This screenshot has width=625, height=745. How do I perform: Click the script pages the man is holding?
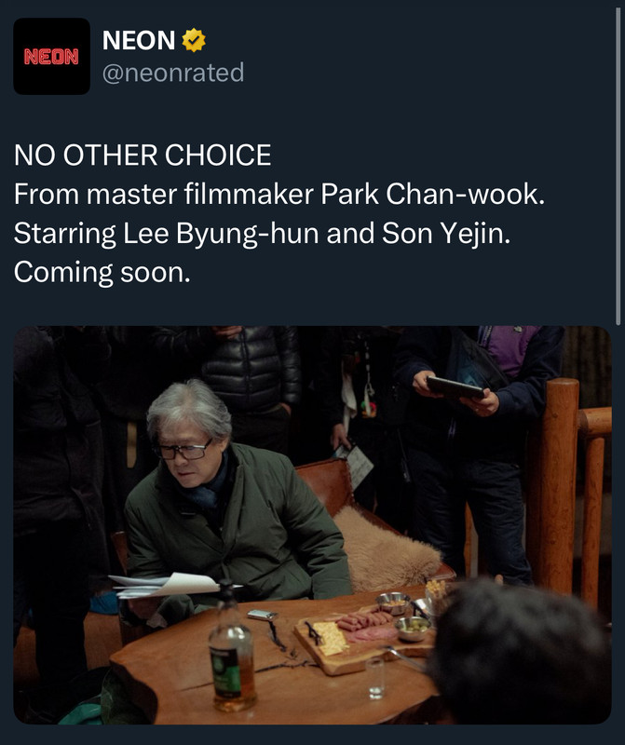point(167,586)
